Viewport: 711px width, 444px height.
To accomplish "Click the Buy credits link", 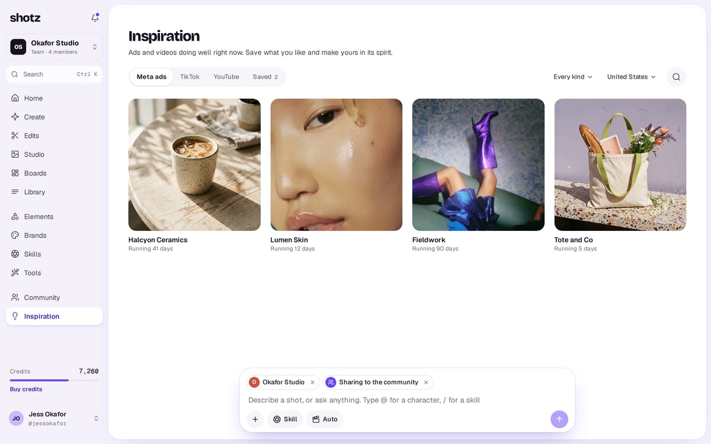I will [26, 389].
